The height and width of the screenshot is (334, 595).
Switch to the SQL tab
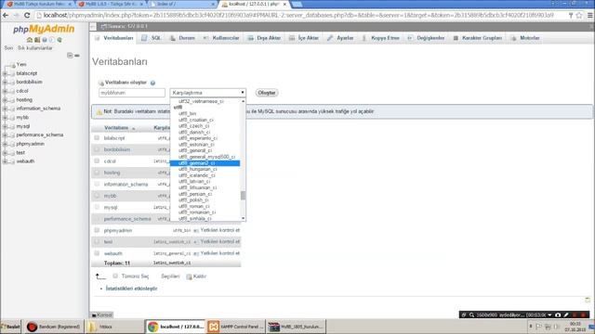tap(152, 38)
